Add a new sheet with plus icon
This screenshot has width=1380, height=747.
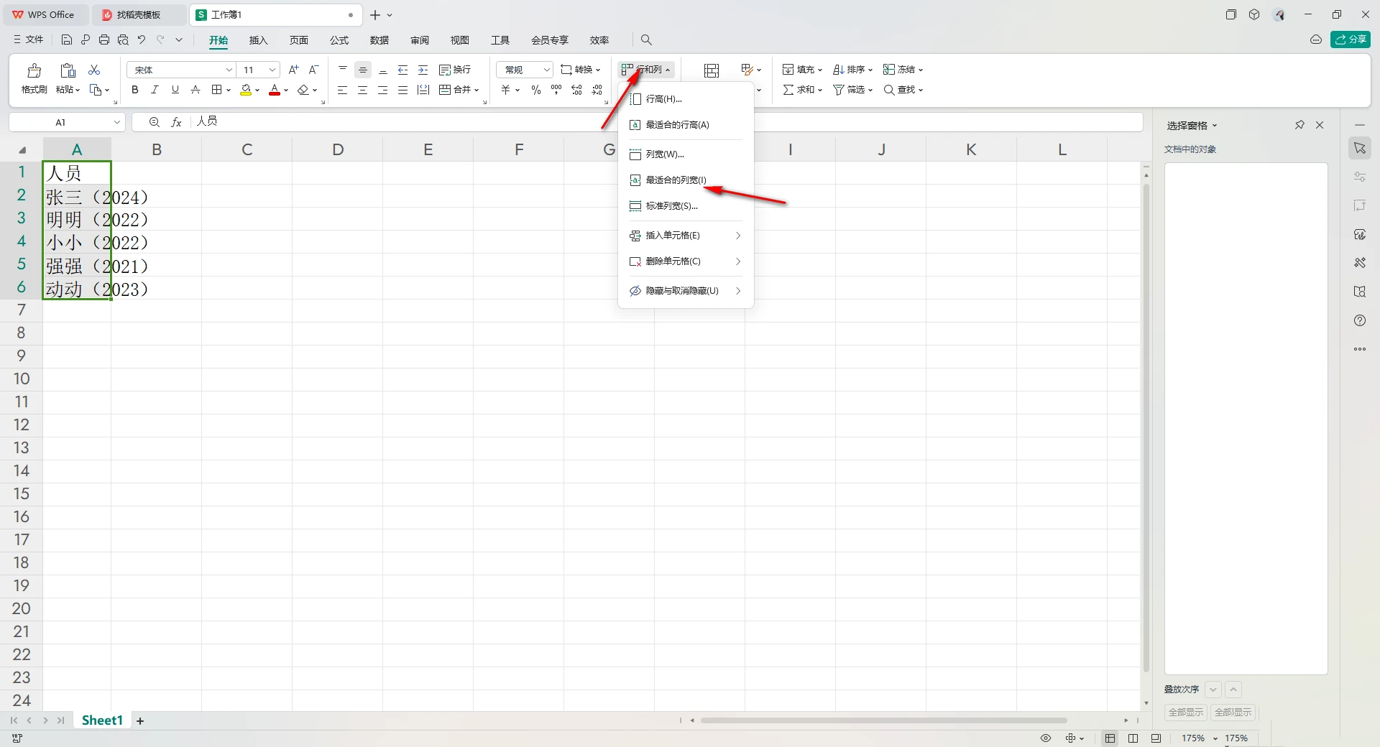(x=140, y=720)
